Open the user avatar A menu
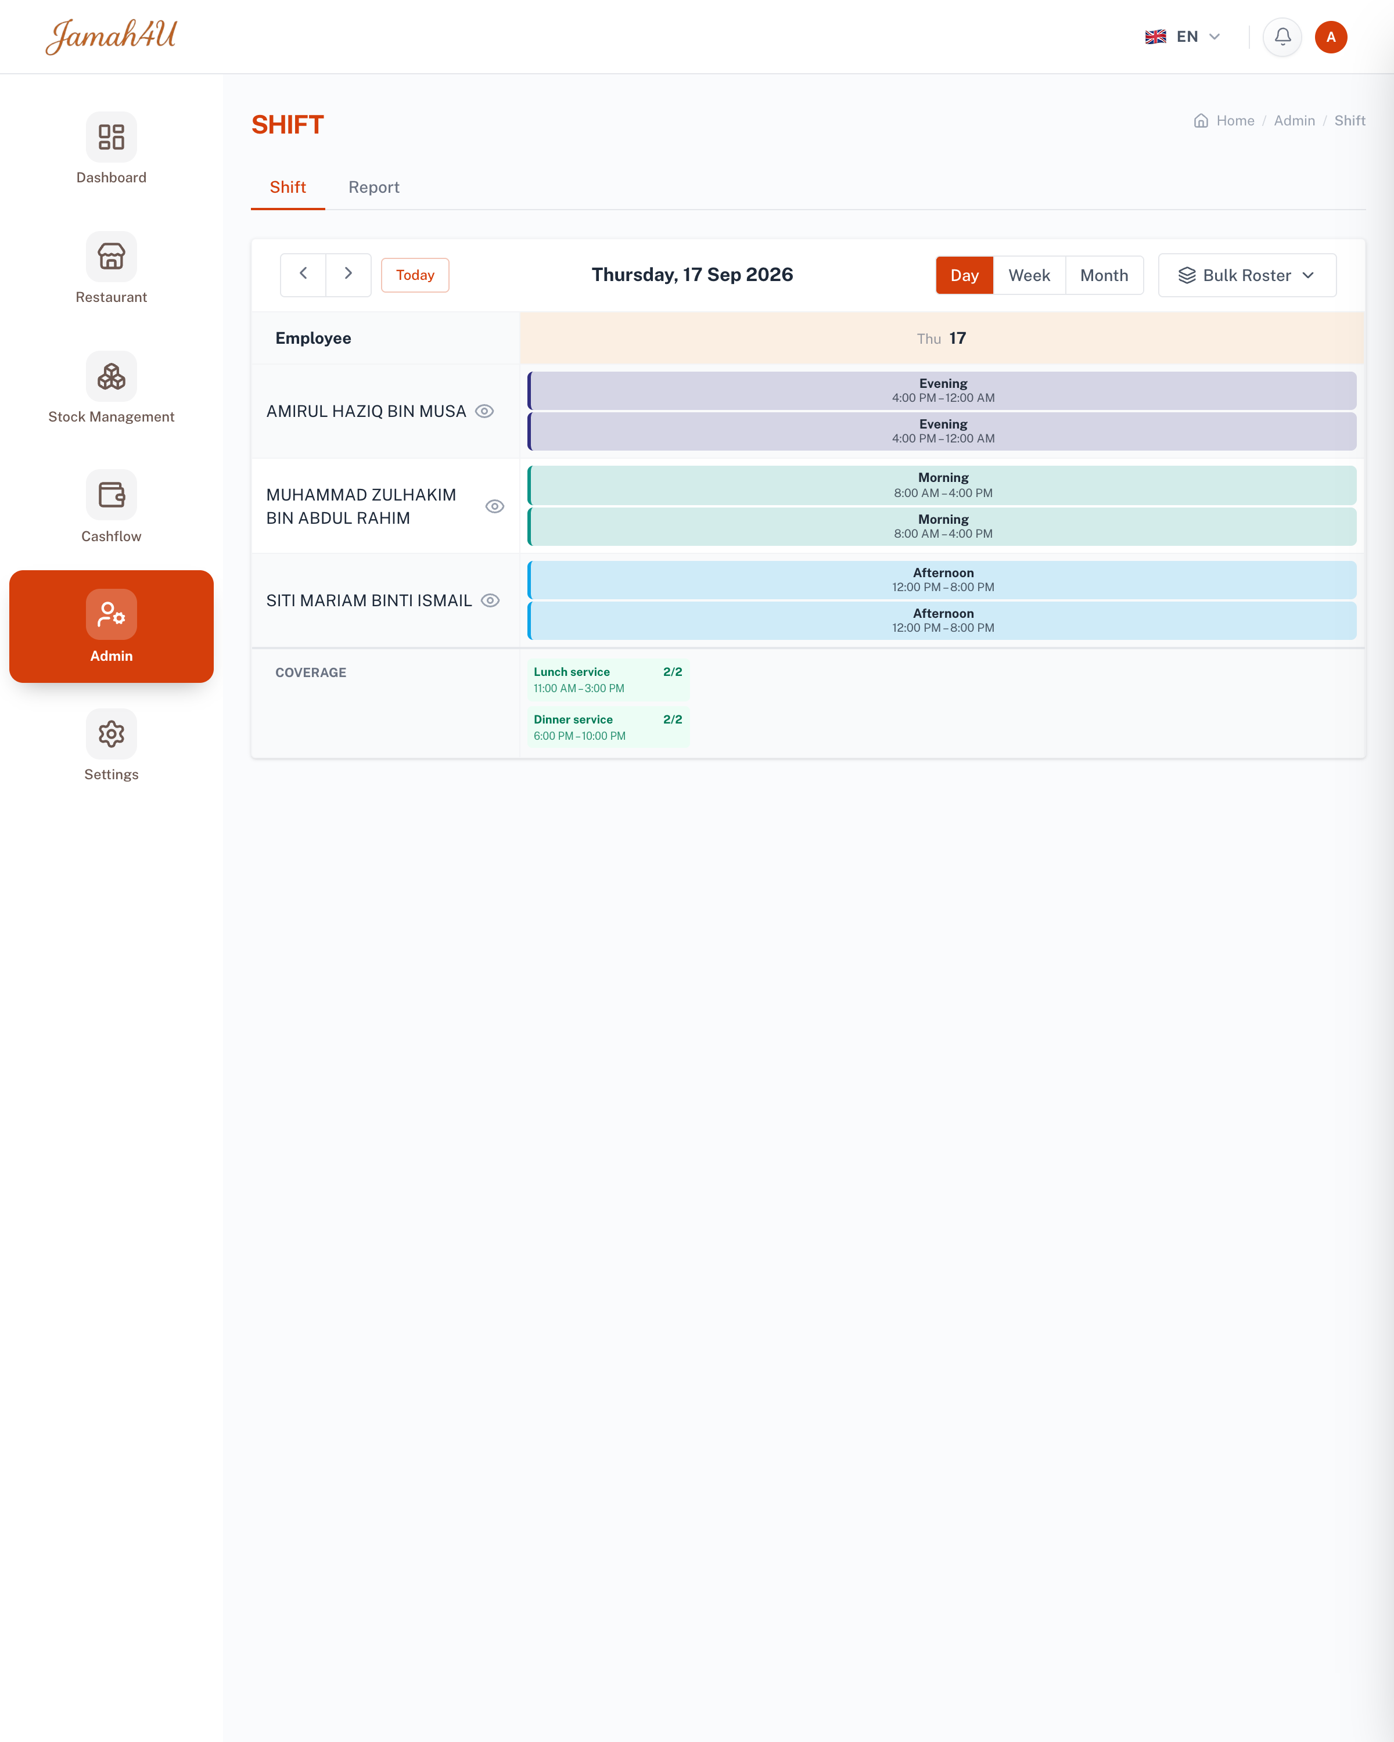Image resolution: width=1394 pixels, height=1742 pixels. pyautogui.click(x=1331, y=37)
